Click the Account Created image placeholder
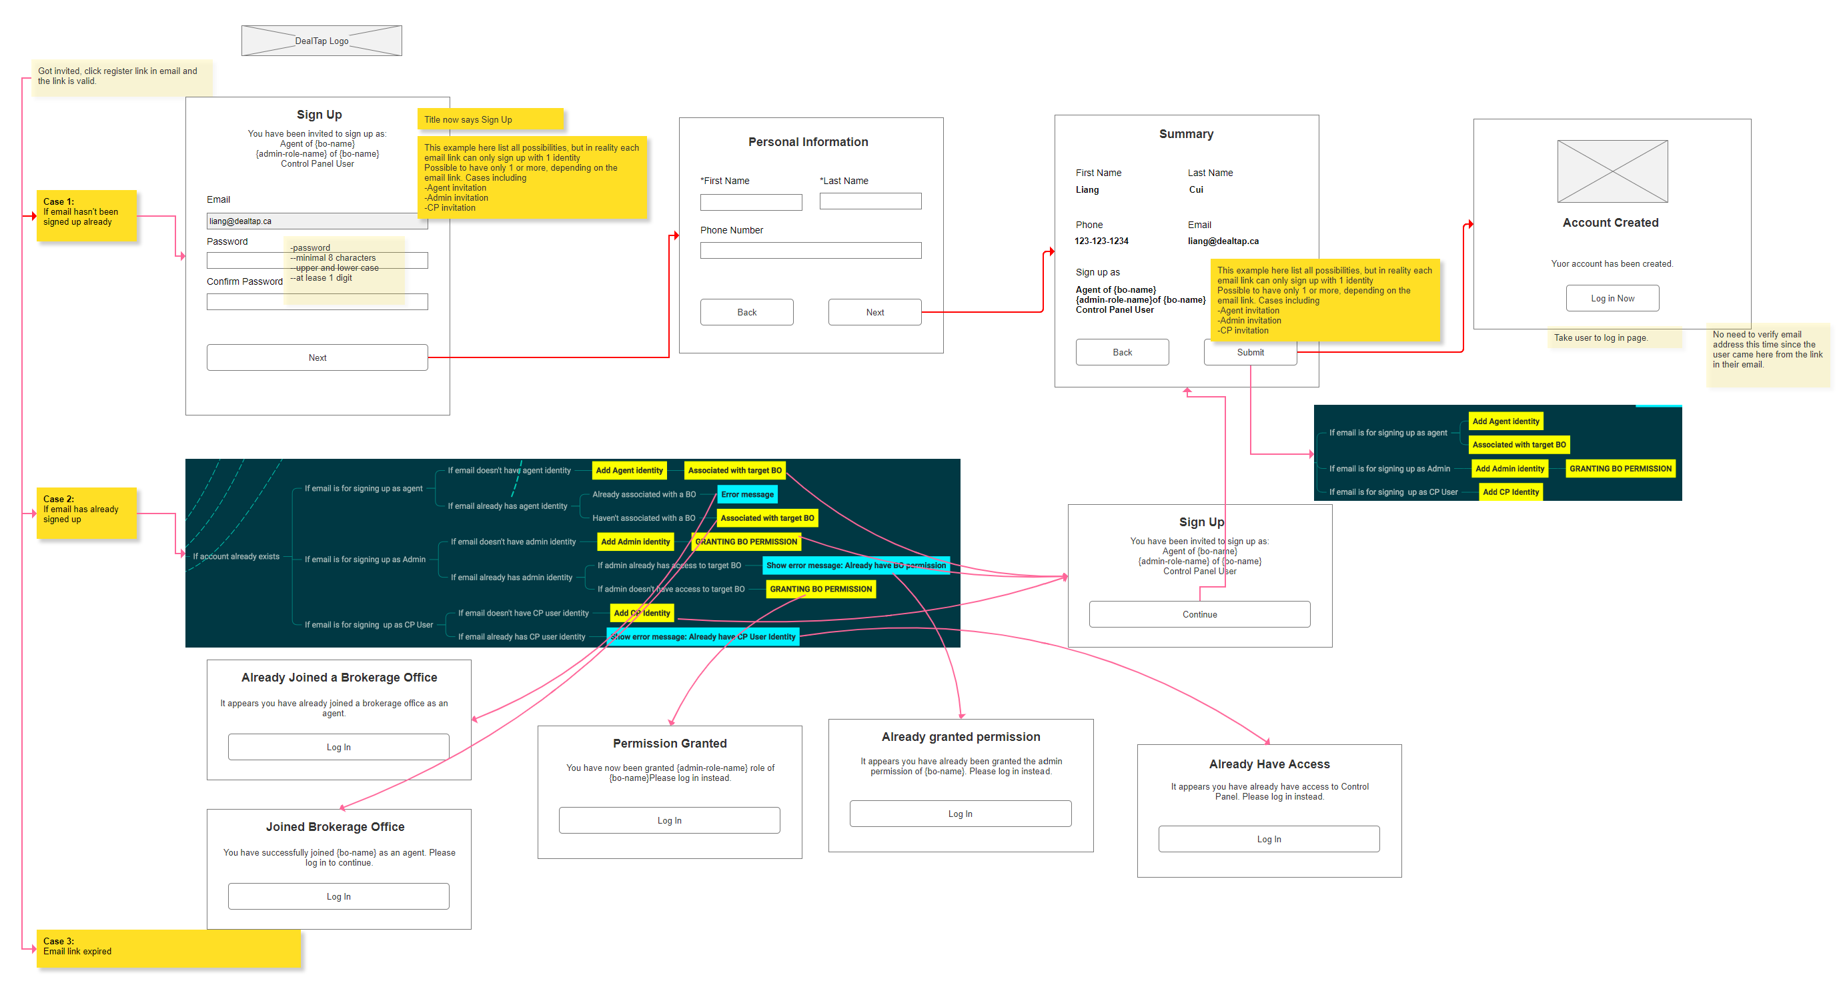The width and height of the screenshot is (1837, 981). pyautogui.click(x=1612, y=171)
